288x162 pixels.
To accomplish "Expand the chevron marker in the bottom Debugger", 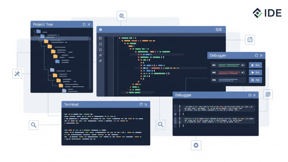I will click(183, 114).
